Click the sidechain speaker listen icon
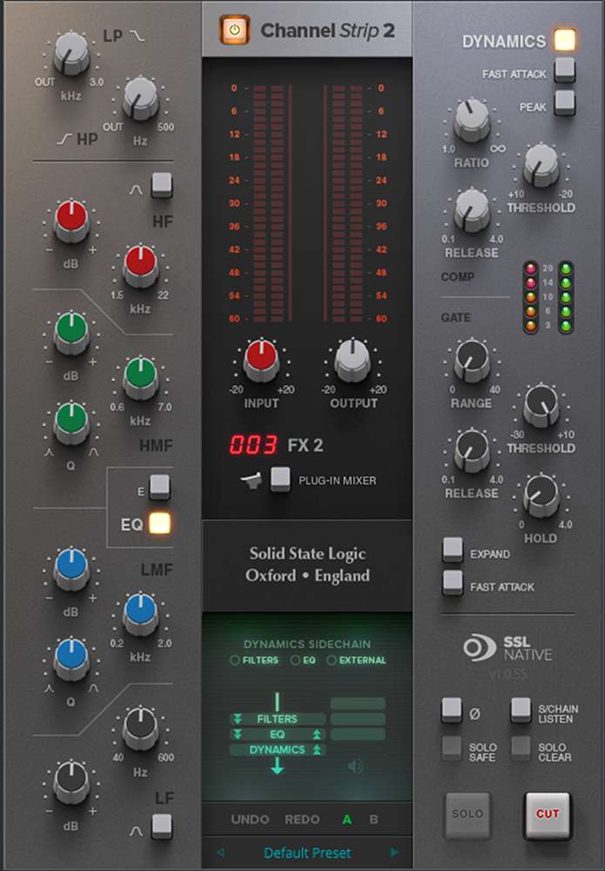605x871 pixels. click(x=355, y=766)
